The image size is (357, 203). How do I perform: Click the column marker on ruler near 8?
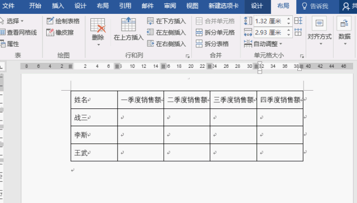pos(117,66)
